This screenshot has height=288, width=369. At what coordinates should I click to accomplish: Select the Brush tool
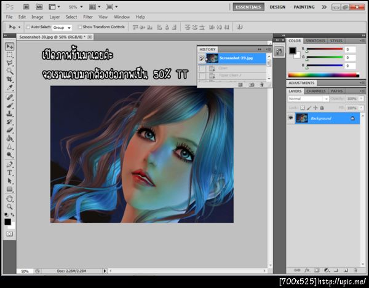coord(9,105)
